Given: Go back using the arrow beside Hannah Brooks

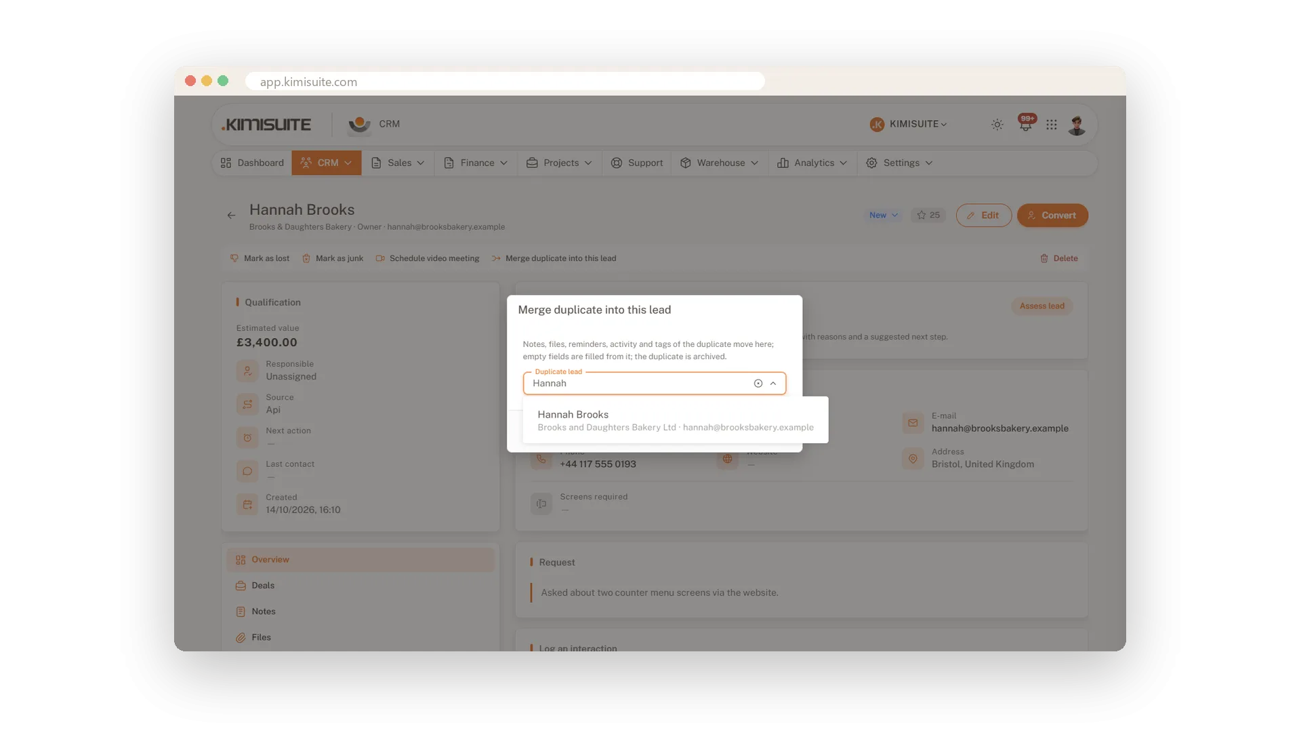Looking at the screenshot, I should click(x=231, y=216).
